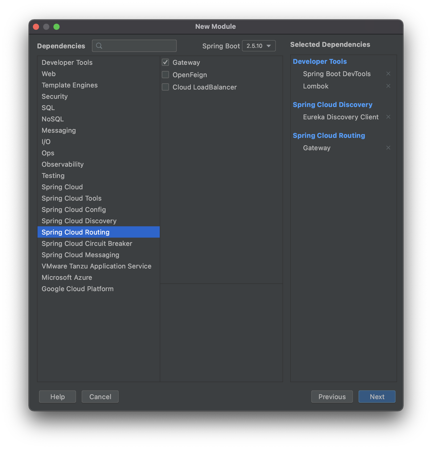Select Gateway entry in selected dependencies
Viewport: 432px width, 449px height.
tap(317, 148)
